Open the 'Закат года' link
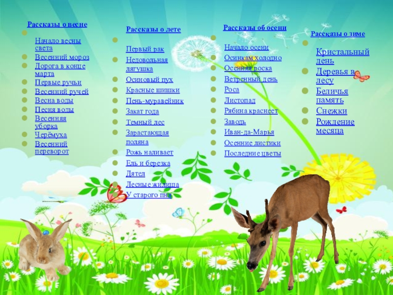 [x=142, y=112]
